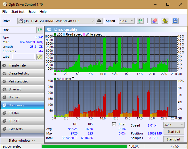Open the Start test menu
Screen dimensions: 188x149
[x=18, y=12]
